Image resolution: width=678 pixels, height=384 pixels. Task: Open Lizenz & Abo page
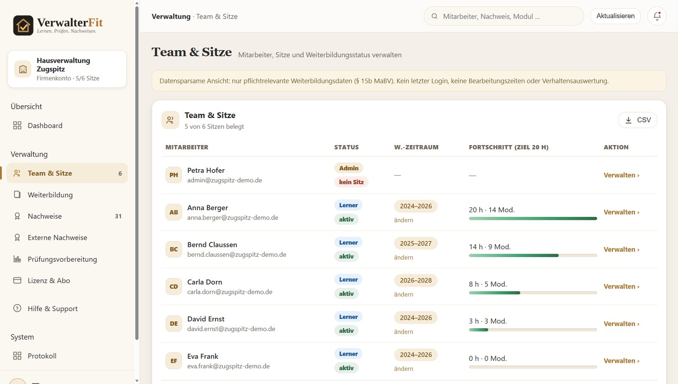67,280
